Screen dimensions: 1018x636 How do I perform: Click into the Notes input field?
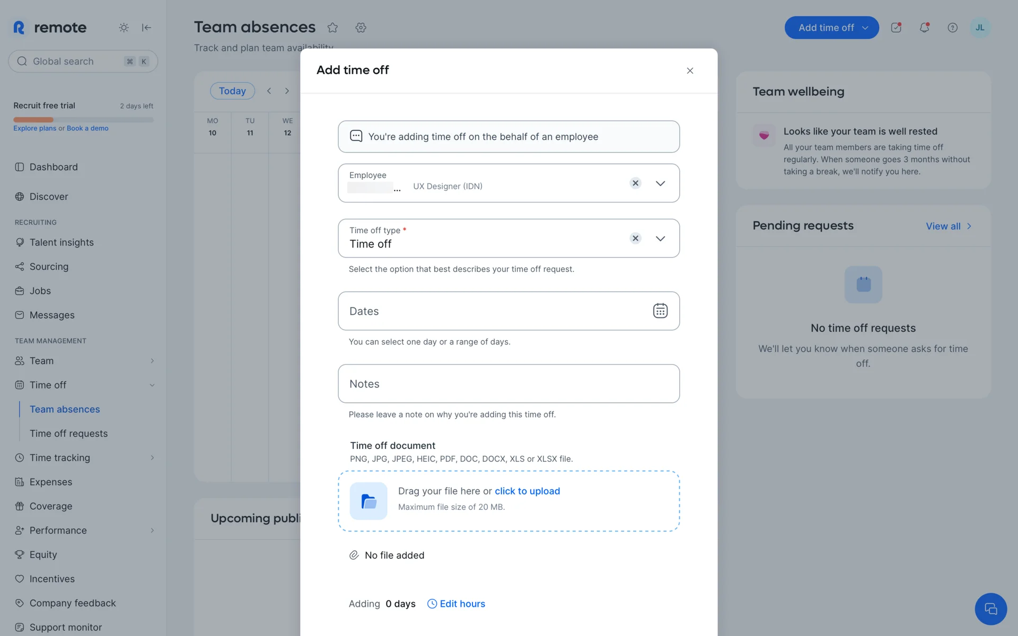pos(508,384)
